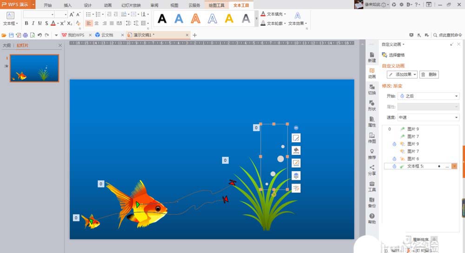The height and width of the screenshot is (253, 465).
Task: Click the layers icon beside selected text box
Action: 296,175
